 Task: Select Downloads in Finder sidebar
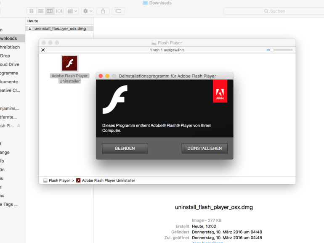(12, 38)
